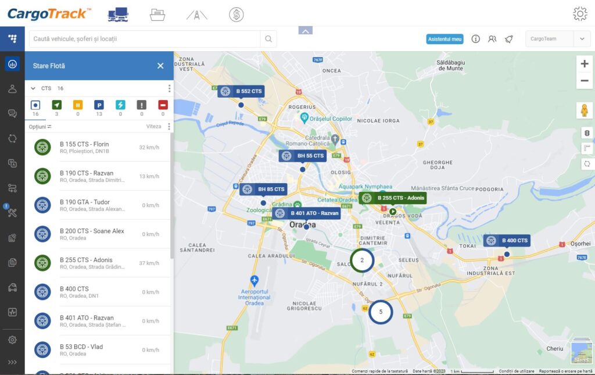Screen dimensions: 595x375
Task: Click the Opțiuni filter link
Action: point(40,126)
